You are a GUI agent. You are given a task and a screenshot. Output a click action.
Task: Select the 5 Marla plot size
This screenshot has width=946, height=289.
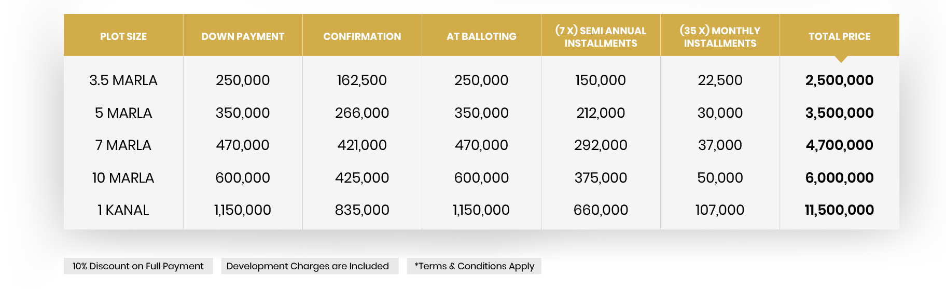tap(123, 113)
